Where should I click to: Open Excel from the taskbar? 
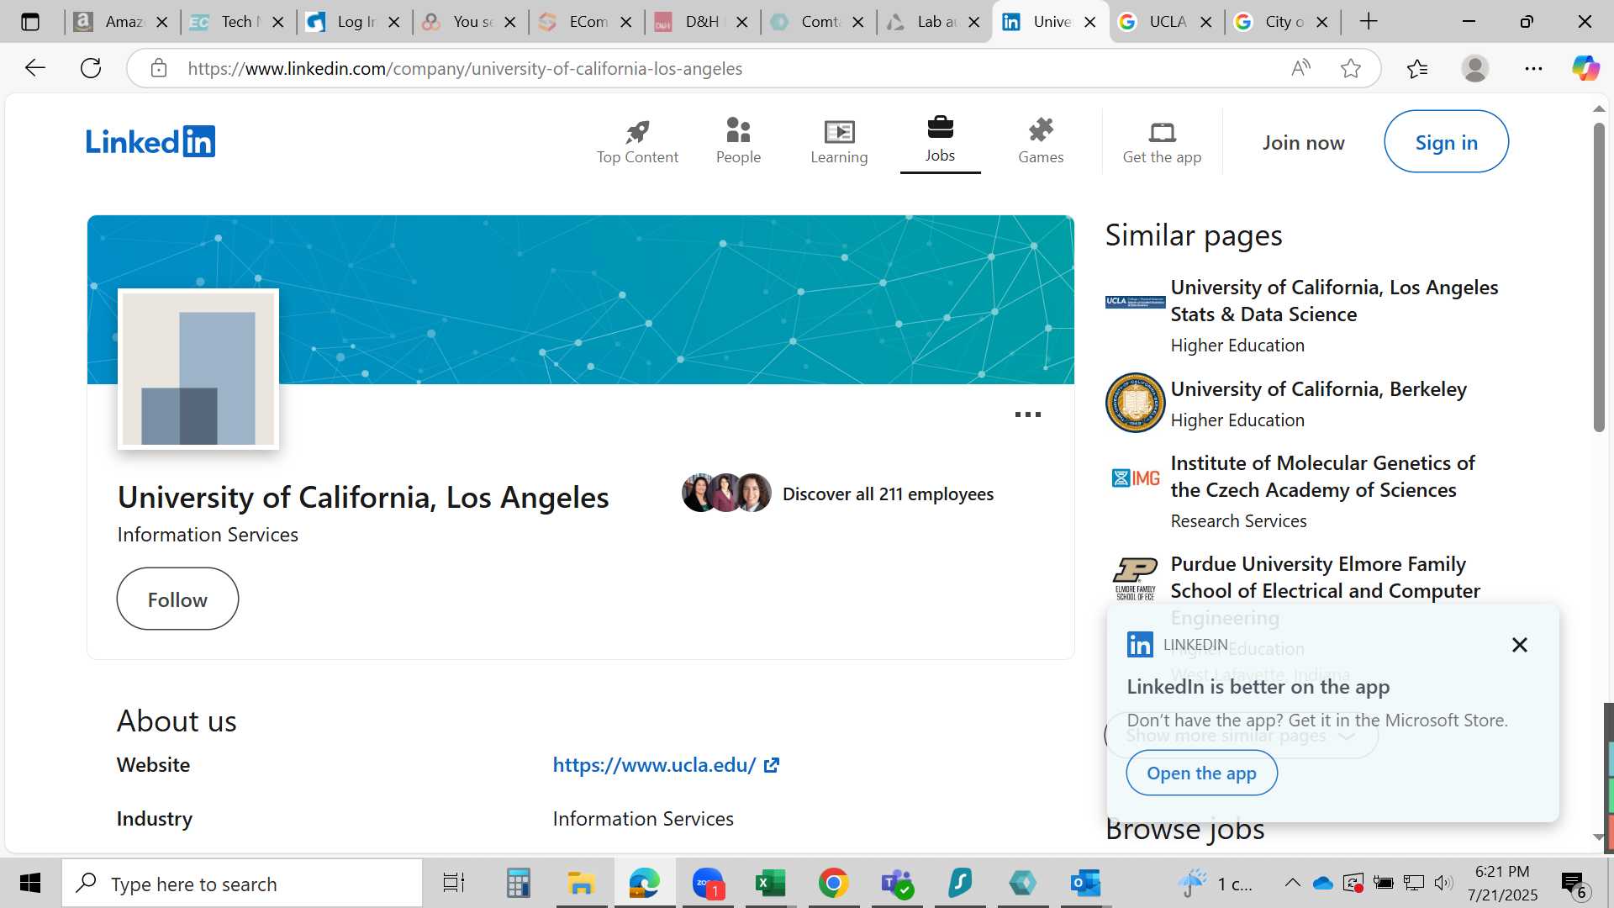tap(770, 883)
